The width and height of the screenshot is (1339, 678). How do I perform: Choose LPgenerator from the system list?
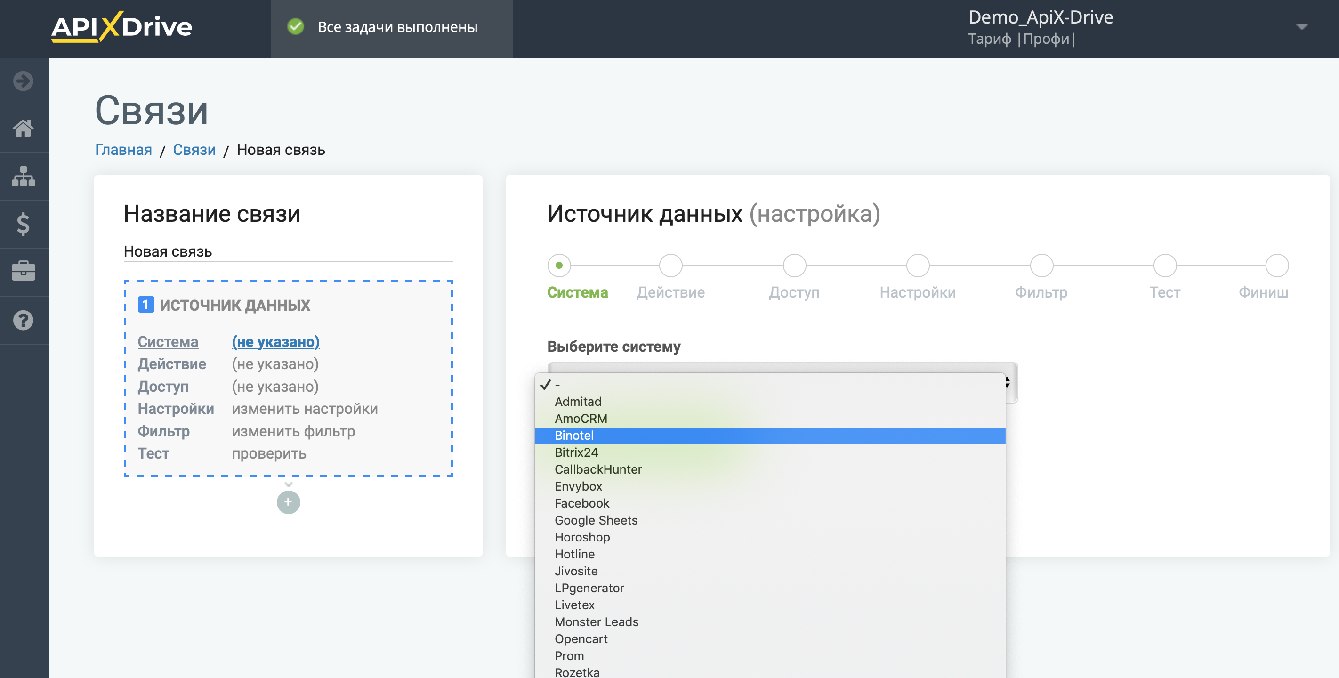point(770,588)
